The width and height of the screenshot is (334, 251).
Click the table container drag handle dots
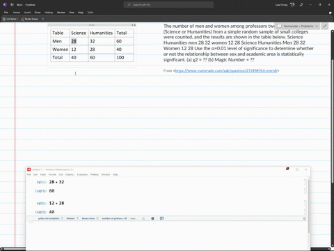[x=92, y=25]
